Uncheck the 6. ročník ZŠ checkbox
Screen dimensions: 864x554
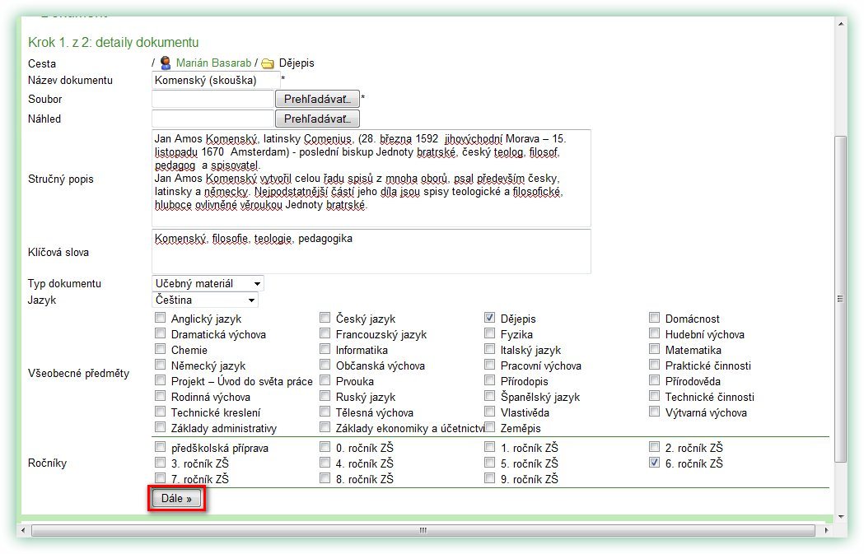point(654,463)
